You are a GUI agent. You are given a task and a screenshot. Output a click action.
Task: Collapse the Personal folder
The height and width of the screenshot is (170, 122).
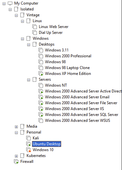click(16, 133)
